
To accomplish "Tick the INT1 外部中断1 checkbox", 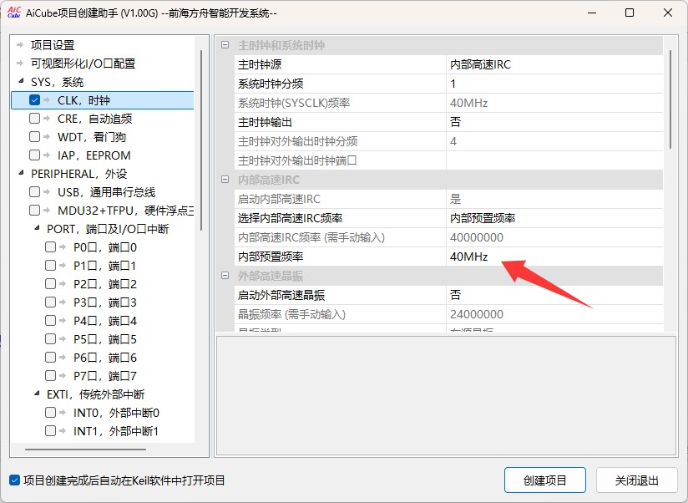I will 50,431.
